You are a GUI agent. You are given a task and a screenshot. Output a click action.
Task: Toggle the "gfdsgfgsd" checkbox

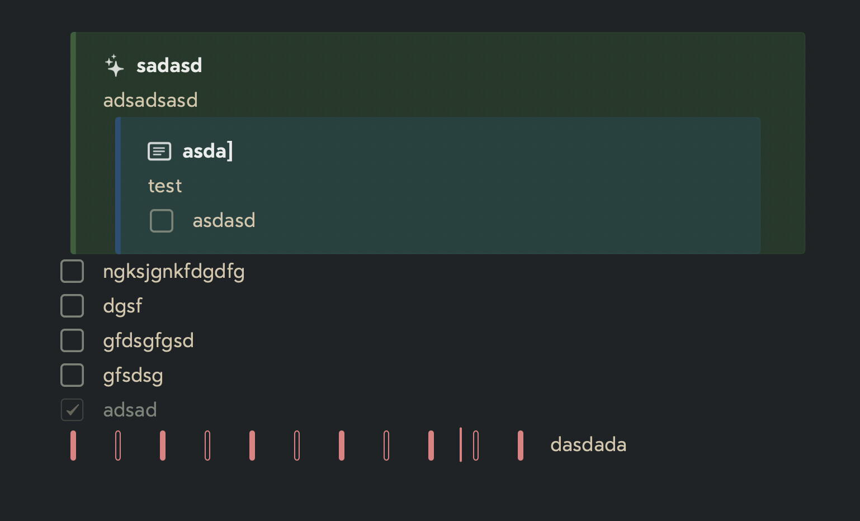point(72,340)
